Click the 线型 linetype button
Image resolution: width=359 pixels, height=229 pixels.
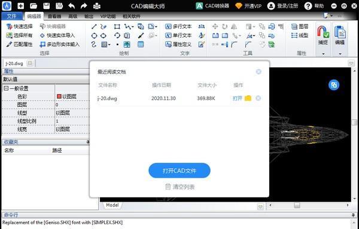[x=300, y=36]
